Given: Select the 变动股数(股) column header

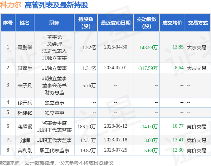Looking at the screenshot, I should 147,23.
